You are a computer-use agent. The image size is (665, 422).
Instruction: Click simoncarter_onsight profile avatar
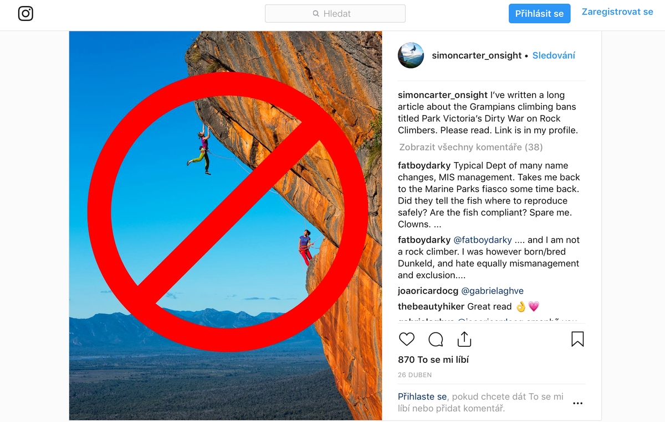(x=411, y=55)
